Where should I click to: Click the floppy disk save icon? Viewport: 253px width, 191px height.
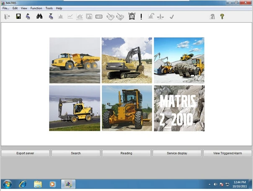pos(18,16)
